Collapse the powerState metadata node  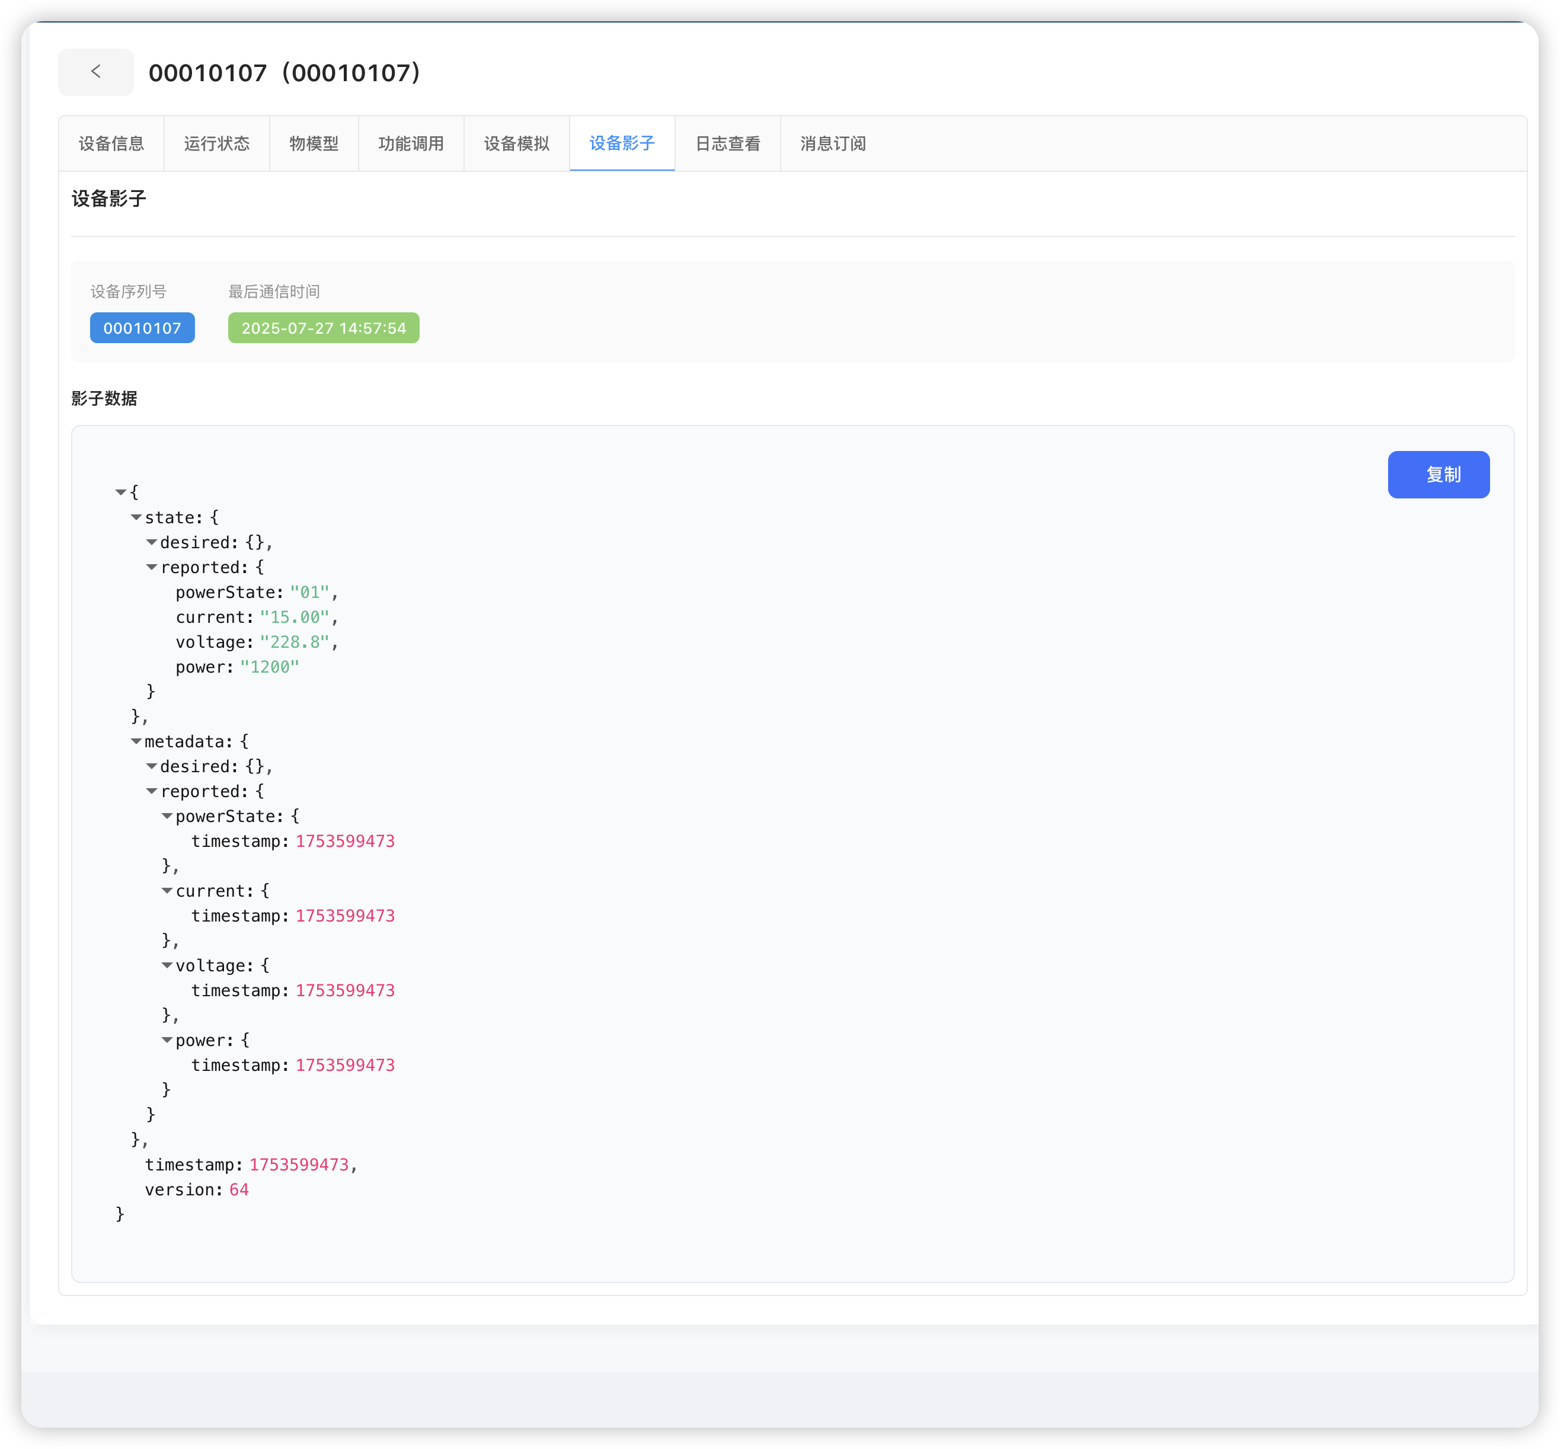(167, 816)
